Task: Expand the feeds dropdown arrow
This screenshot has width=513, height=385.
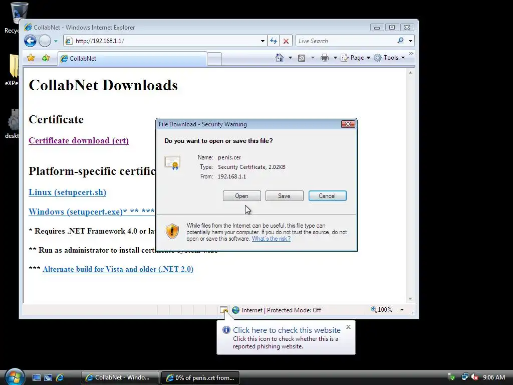Action: tap(313, 58)
